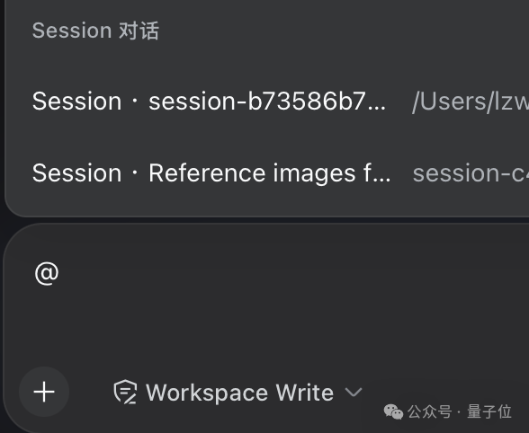Click the Session 对话 section header
Screen dimensions: 529x433
click(x=95, y=31)
